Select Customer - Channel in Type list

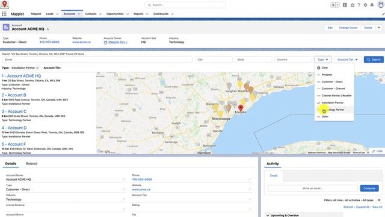point(334,89)
